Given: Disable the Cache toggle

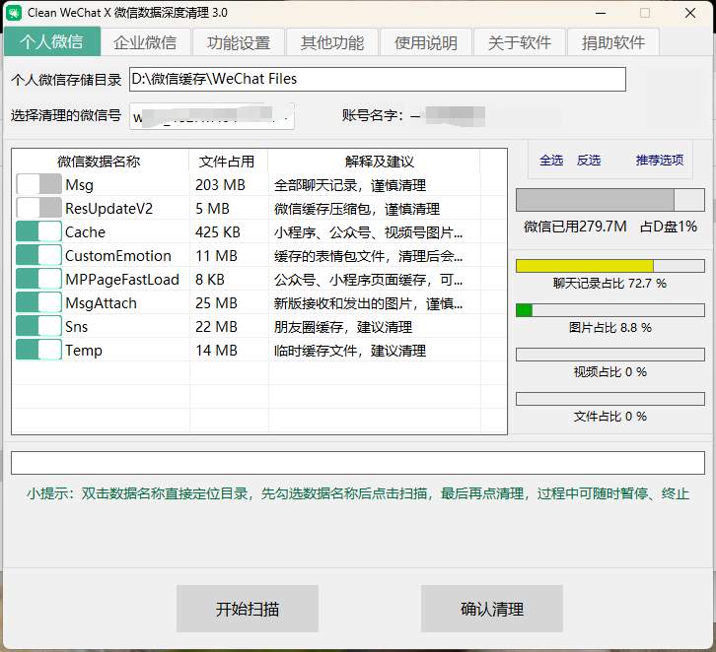Looking at the screenshot, I should [x=38, y=232].
